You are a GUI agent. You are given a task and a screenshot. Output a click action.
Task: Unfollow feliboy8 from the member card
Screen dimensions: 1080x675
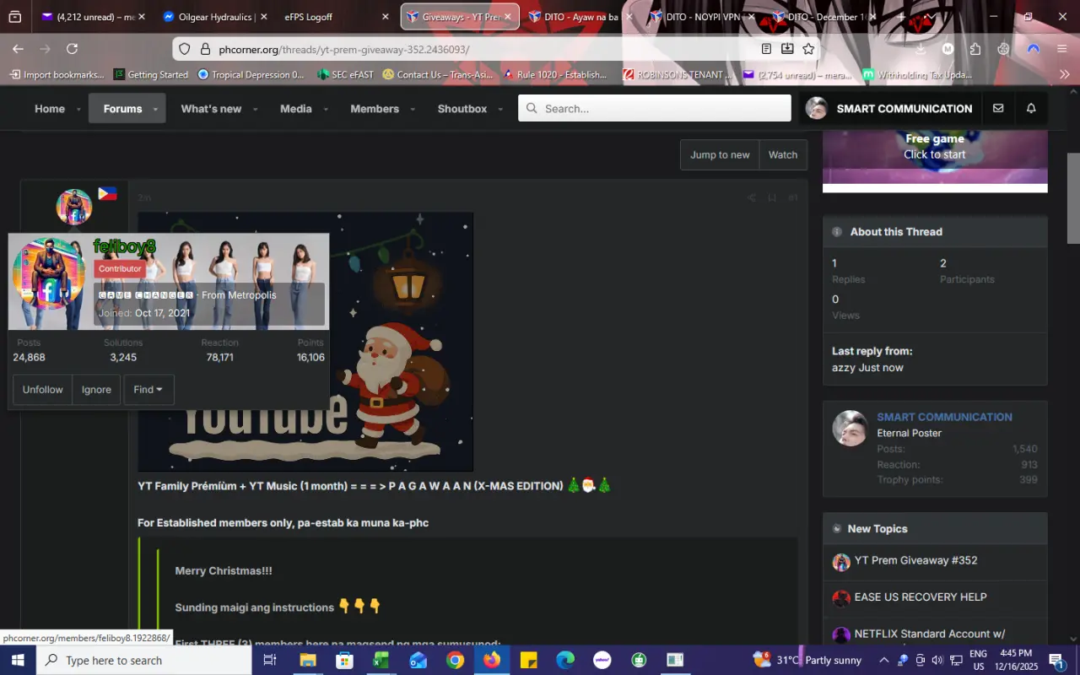pos(42,390)
